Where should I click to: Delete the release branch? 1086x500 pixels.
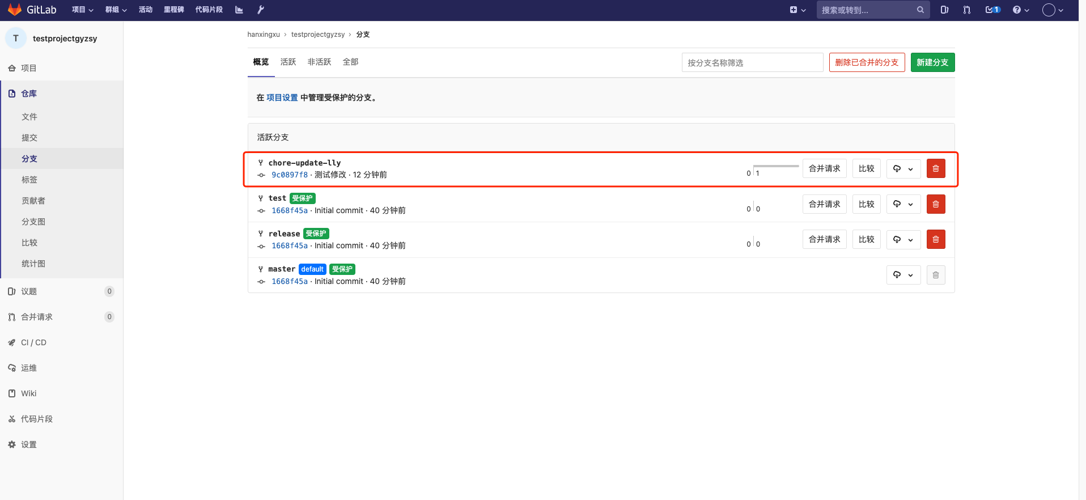click(936, 239)
